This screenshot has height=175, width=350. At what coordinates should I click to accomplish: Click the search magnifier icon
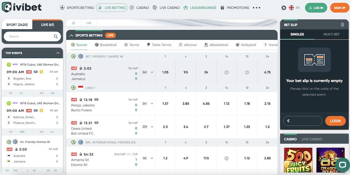(56, 36)
